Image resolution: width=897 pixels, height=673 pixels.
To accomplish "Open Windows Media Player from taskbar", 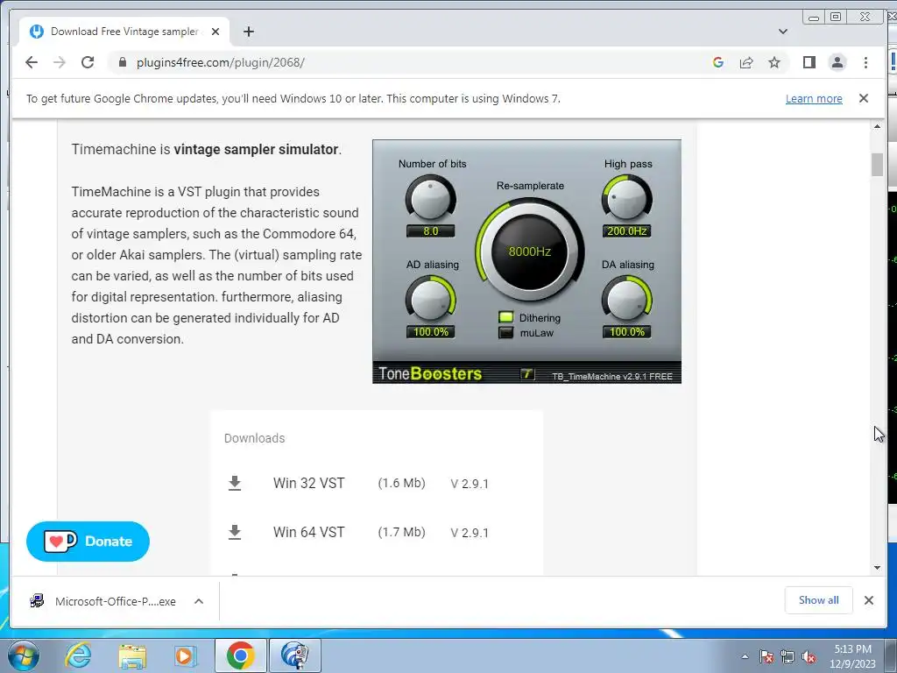I will (x=185, y=655).
